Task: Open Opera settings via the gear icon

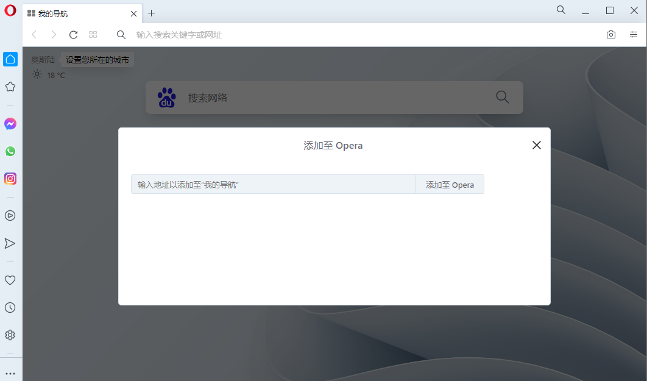Action: tap(10, 335)
